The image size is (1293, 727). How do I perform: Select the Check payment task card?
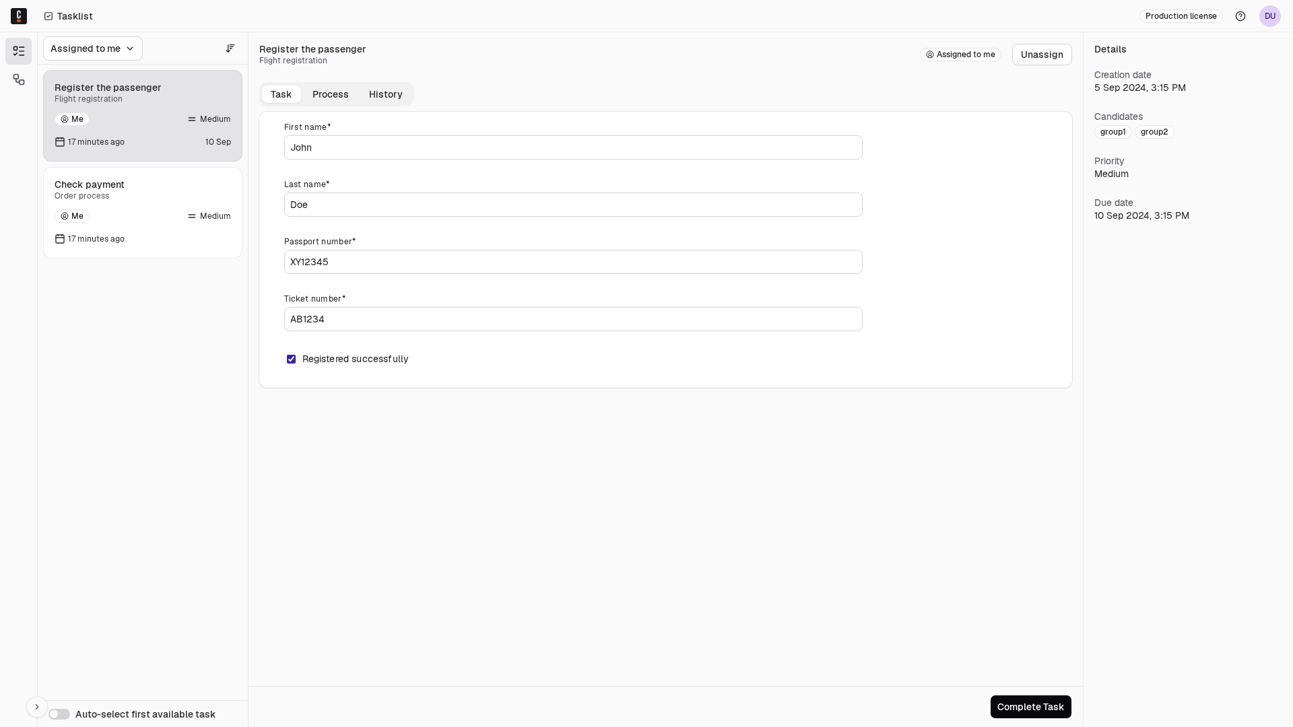(143, 213)
